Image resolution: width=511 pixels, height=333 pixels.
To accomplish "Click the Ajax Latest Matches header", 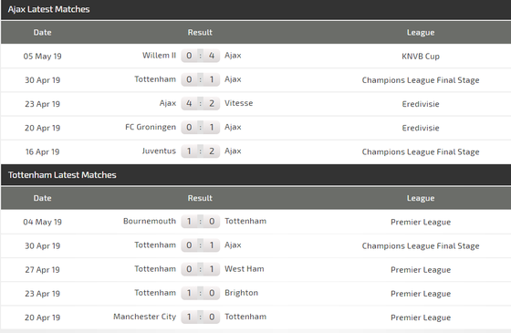I will tap(49, 9).
